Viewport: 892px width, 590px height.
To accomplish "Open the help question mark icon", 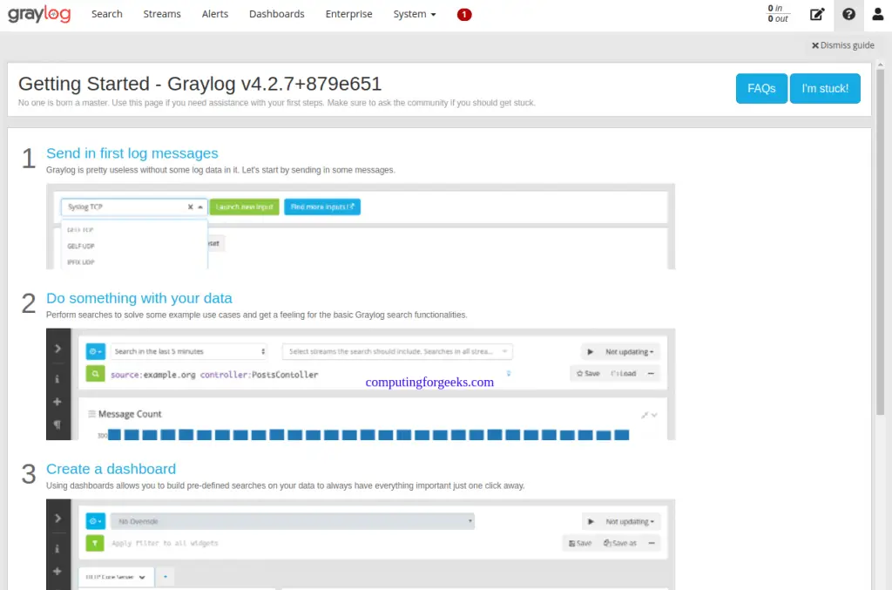I will pos(848,14).
